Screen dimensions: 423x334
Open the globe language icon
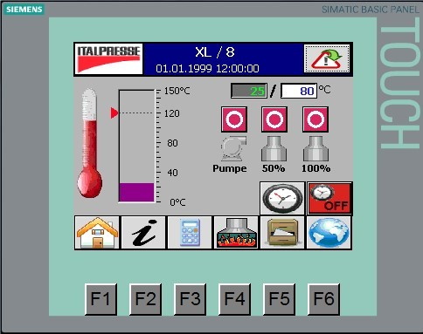tap(329, 233)
